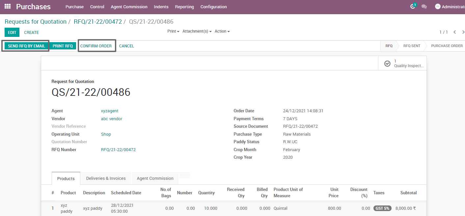Open the Quality Inspections smart button
This screenshot has height=216, width=465.
point(402,63)
